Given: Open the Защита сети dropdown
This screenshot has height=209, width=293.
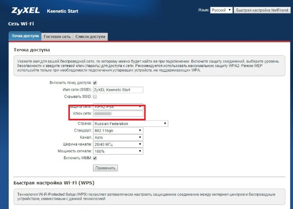Looking at the screenshot, I should point(118,107).
